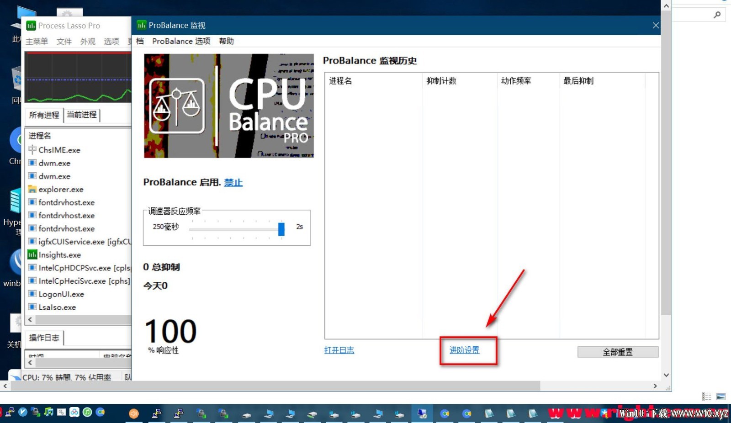
Task: Open the 外观 menu in Process Lasso
Action: coord(88,42)
